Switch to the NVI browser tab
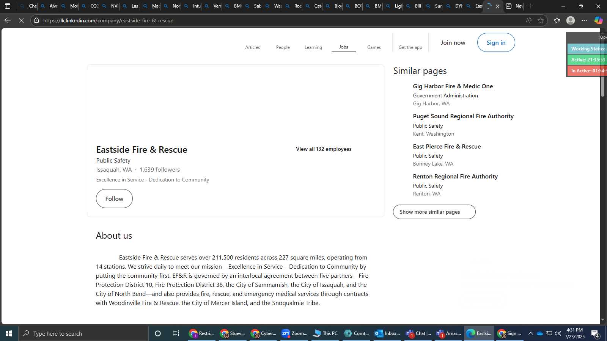Image resolution: width=607 pixels, height=341 pixels. click(x=110, y=6)
